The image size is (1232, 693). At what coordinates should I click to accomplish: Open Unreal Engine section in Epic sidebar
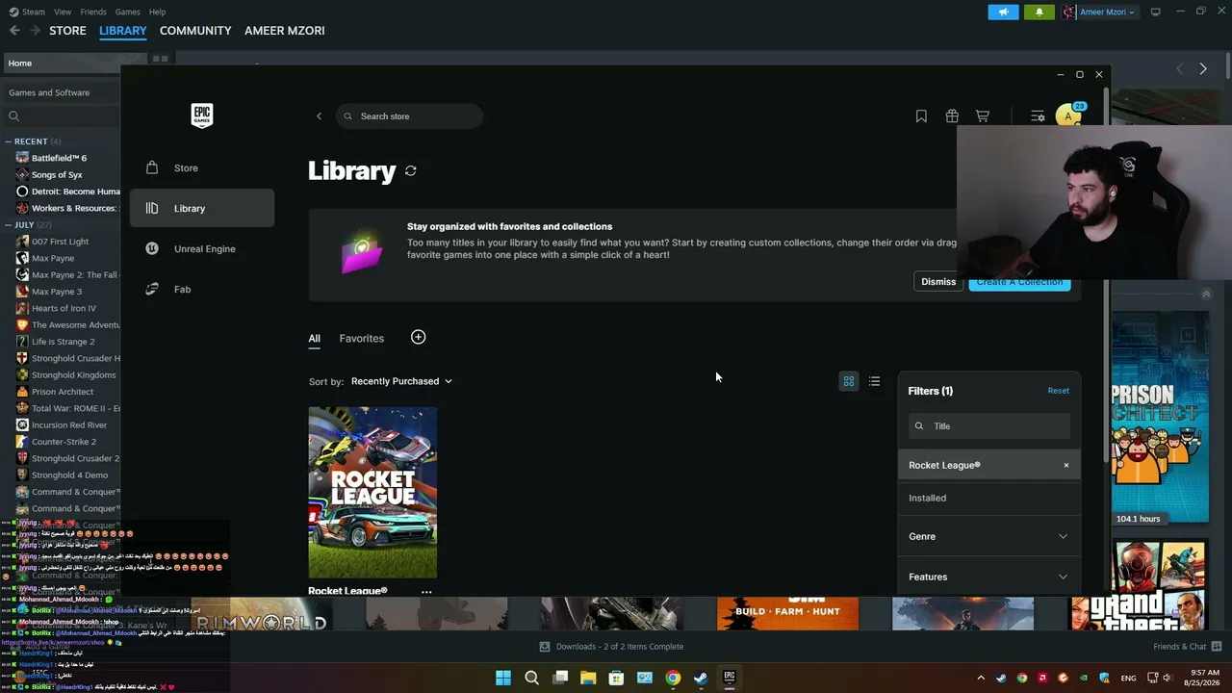(202, 248)
